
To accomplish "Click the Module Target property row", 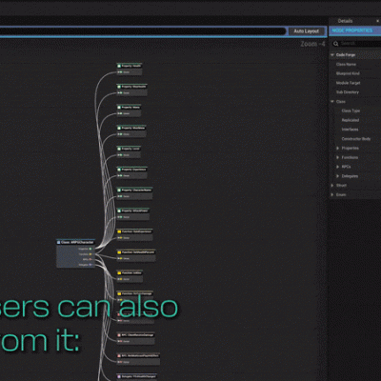I will coord(355,83).
